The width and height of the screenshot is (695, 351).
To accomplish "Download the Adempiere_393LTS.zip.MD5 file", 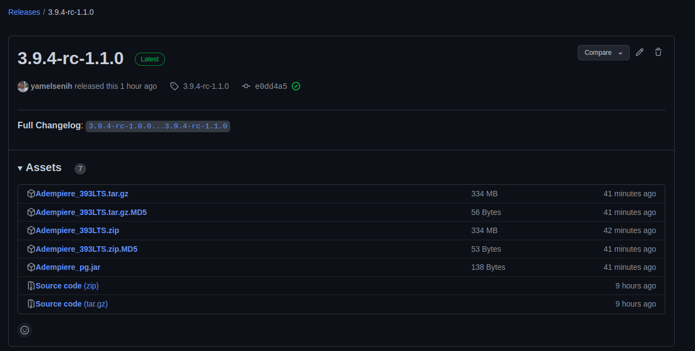I will [87, 248].
